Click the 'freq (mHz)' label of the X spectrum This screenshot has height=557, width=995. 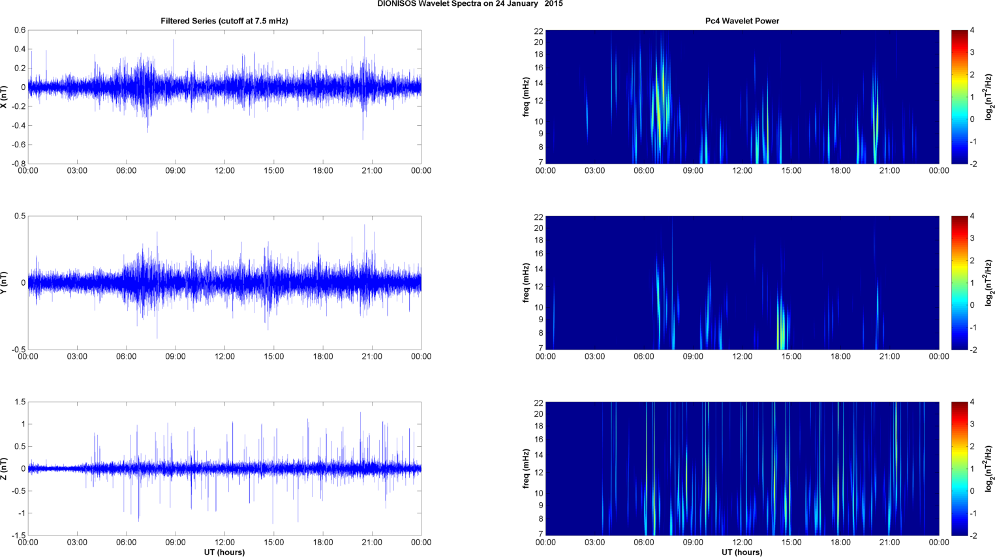tap(526, 97)
